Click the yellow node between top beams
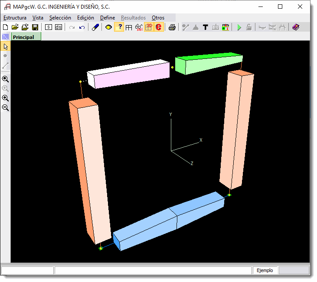This screenshot has width=317, height=282. [x=172, y=68]
